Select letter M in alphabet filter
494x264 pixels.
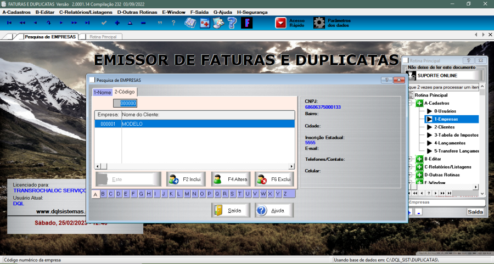coord(187,194)
